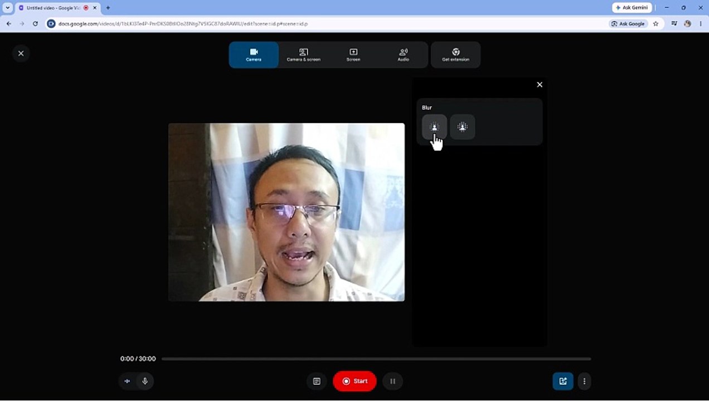This screenshot has width=709, height=401.
Task: Apply the strong background blur option
Action: coord(462,127)
